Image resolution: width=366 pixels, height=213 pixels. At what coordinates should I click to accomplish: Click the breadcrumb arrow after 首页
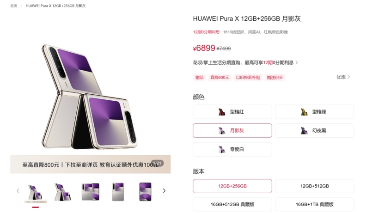21,6
